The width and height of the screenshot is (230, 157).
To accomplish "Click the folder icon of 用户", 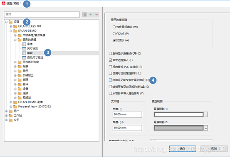I will click(11, 111).
